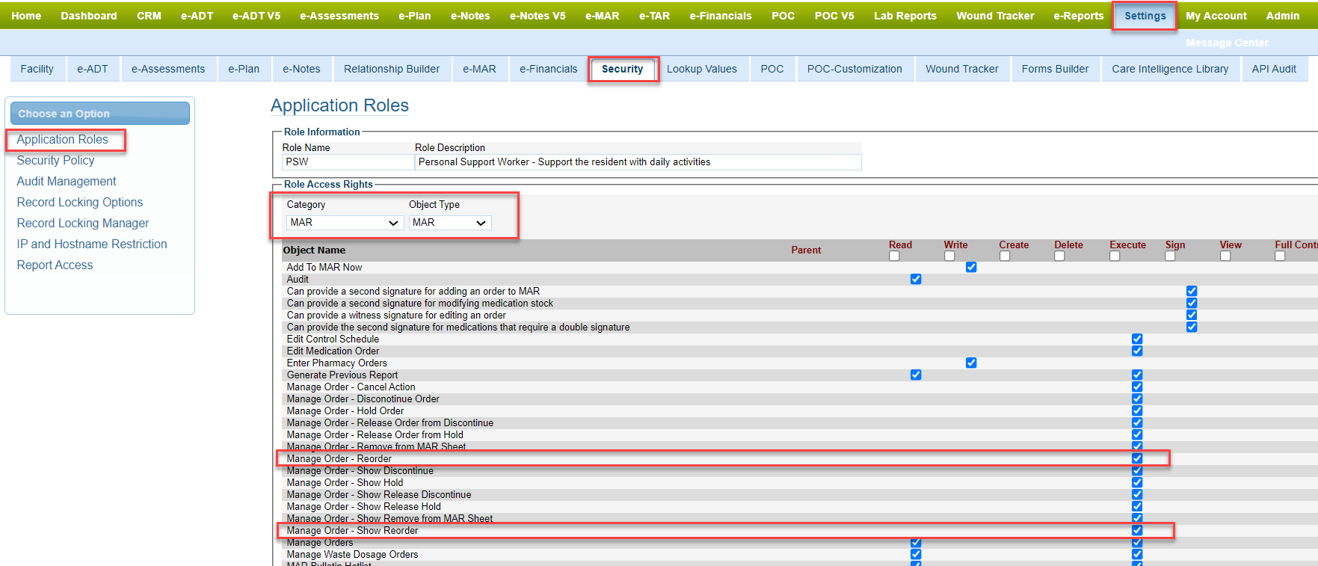Open e-ADT V5 in top navigation

(256, 16)
